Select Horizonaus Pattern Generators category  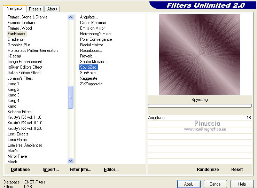click(33, 50)
